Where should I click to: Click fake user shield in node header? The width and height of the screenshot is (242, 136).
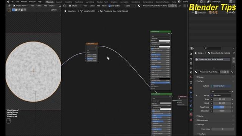(170, 6)
